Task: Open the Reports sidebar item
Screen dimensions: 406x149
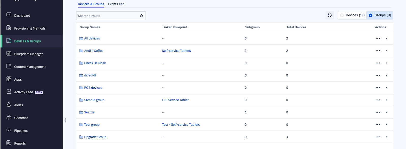Action: (20, 143)
